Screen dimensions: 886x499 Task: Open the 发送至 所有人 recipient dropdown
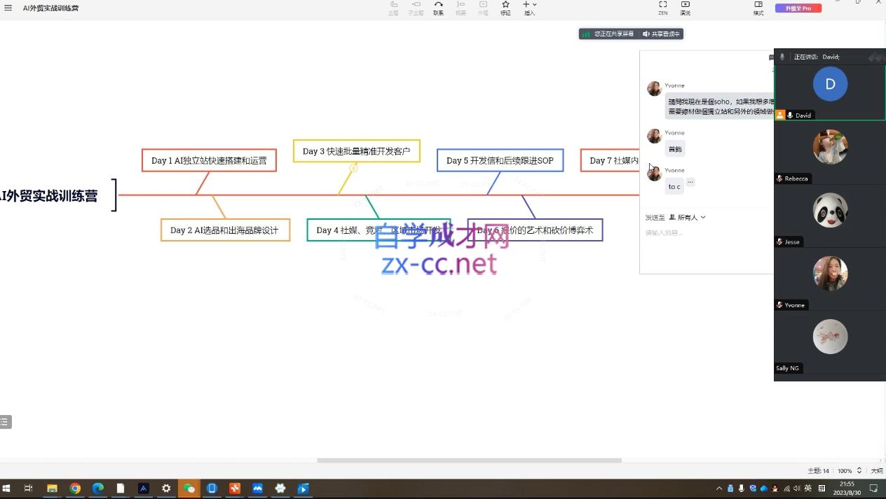click(687, 217)
